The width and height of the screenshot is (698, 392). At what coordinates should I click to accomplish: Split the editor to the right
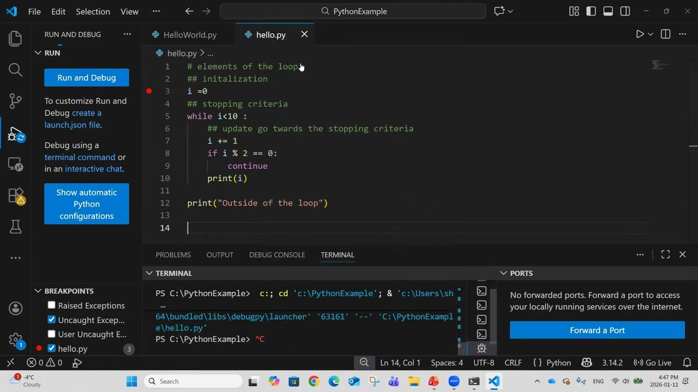(665, 34)
